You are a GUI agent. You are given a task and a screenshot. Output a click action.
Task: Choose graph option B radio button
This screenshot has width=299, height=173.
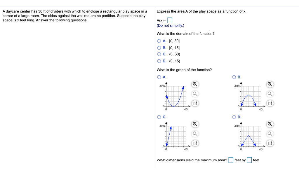pyautogui.click(x=234, y=77)
